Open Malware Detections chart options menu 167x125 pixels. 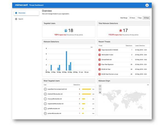click(92, 47)
